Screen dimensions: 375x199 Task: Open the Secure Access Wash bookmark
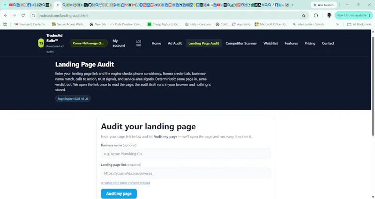click(x=68, y=24)
